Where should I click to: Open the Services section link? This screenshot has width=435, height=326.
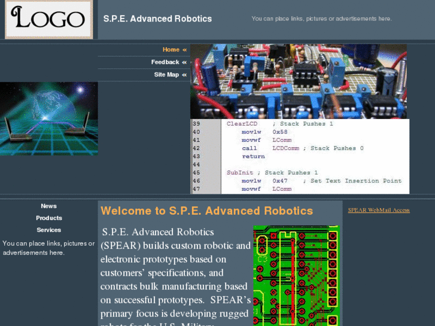point(49,230)
